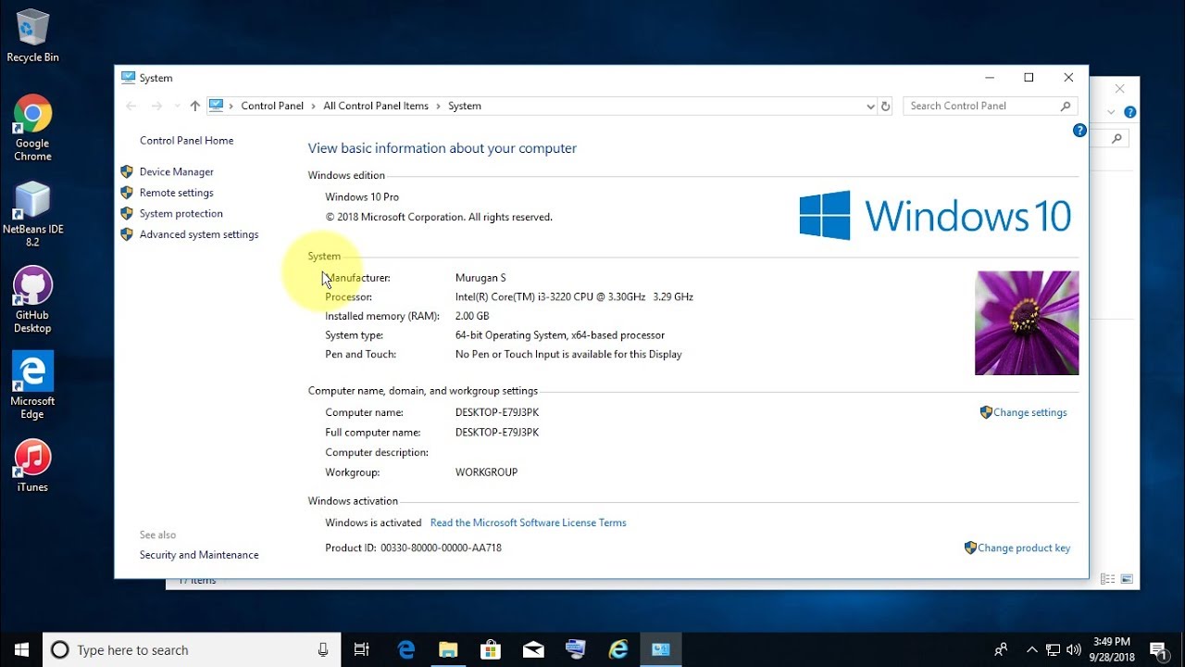Viewport: 1185px width, 667px height.
Task: Click the purple flower OEM picture
Action: (x=1027, y=323)
